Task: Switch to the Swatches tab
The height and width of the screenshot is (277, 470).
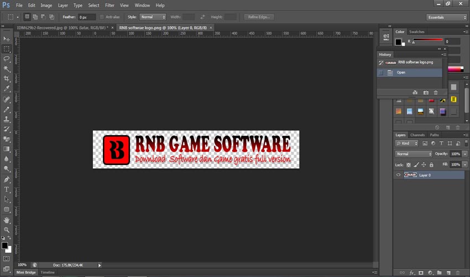Action: (x=417, y=32)
